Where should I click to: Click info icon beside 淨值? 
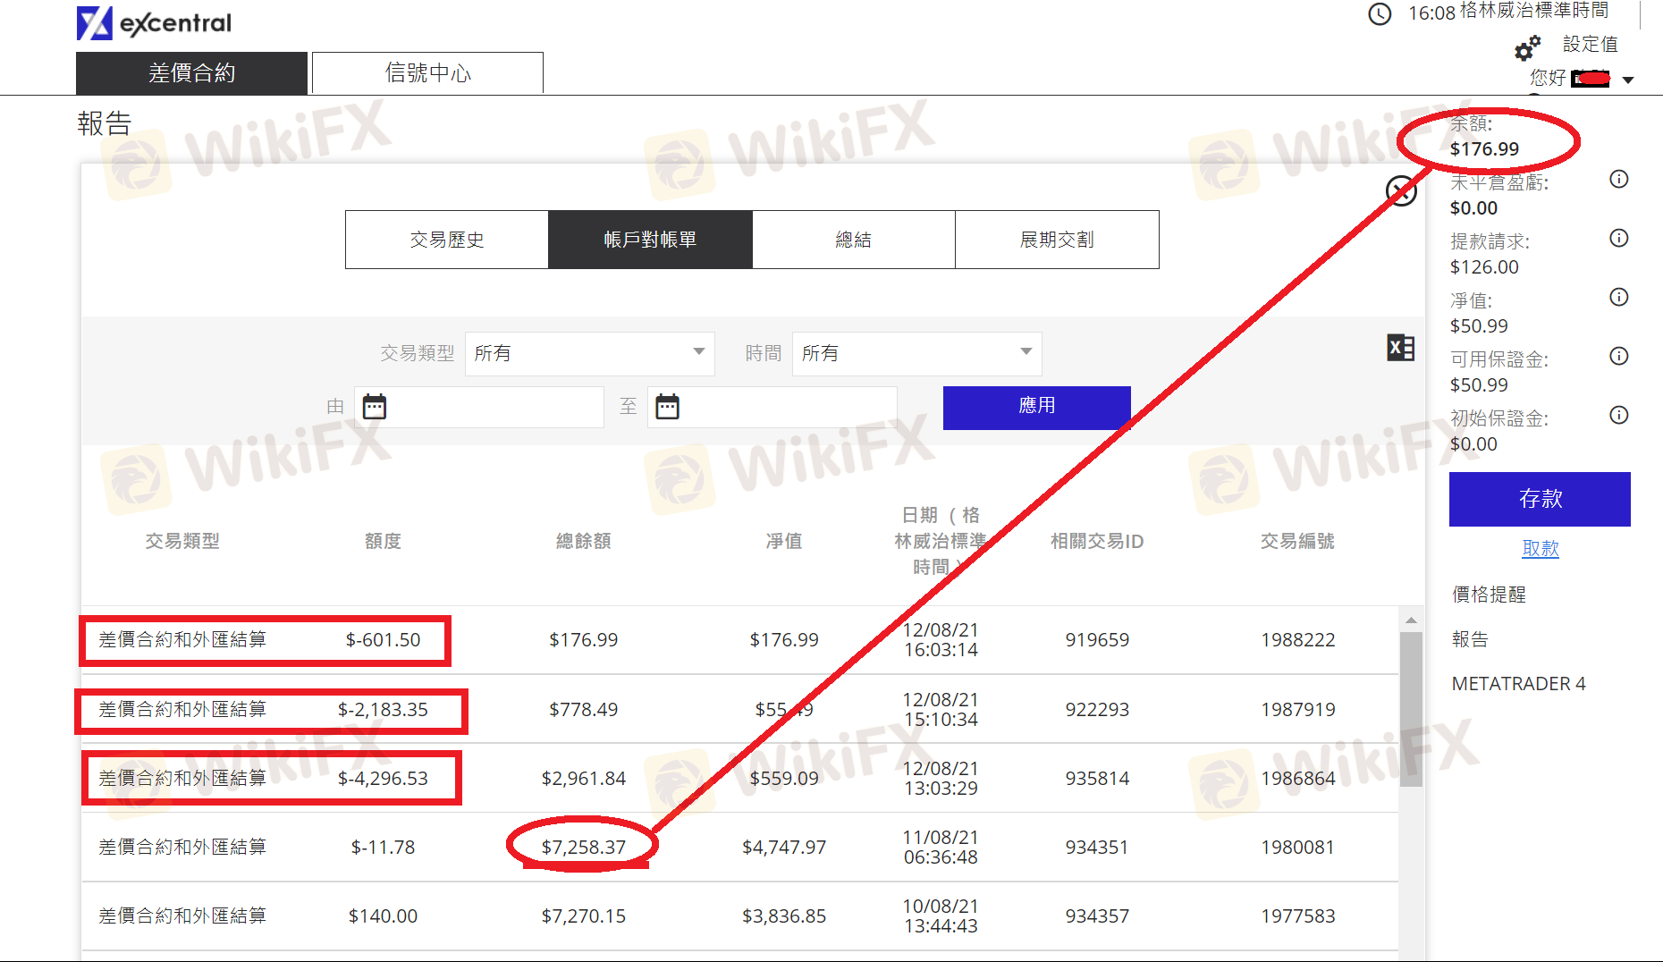point(1618,298)
